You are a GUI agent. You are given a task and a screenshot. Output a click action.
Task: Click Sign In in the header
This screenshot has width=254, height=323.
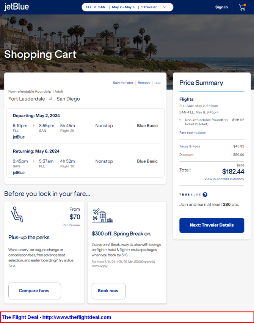click(221, 7)
